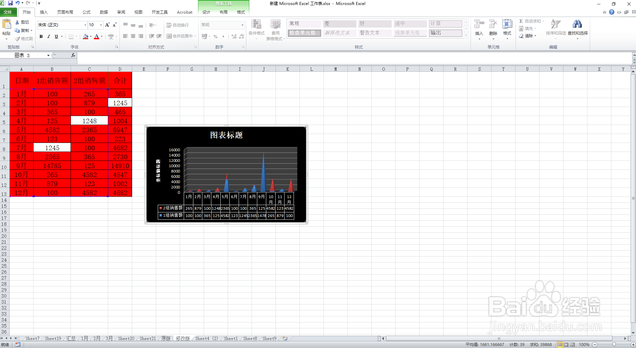Image resolution: width=636 pixels, height=348 pixels.
Task: Click increase indent icon
Action: [x=159, y=36]
